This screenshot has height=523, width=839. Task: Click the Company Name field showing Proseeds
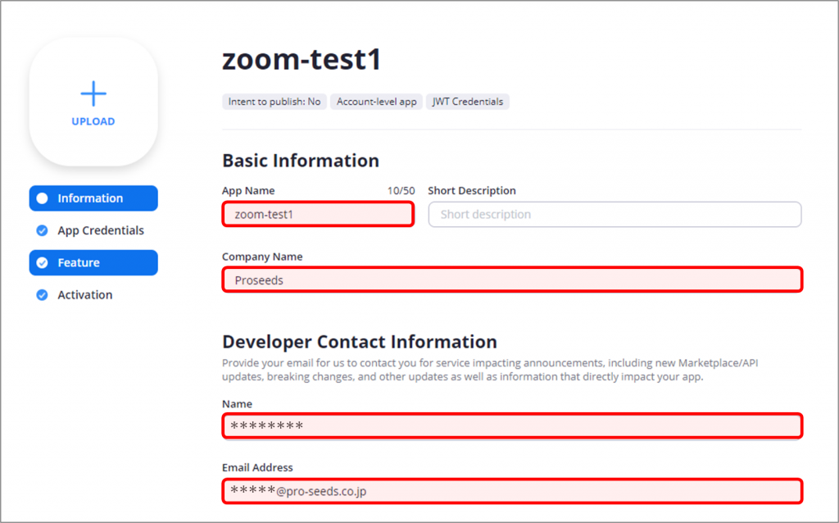512,280
